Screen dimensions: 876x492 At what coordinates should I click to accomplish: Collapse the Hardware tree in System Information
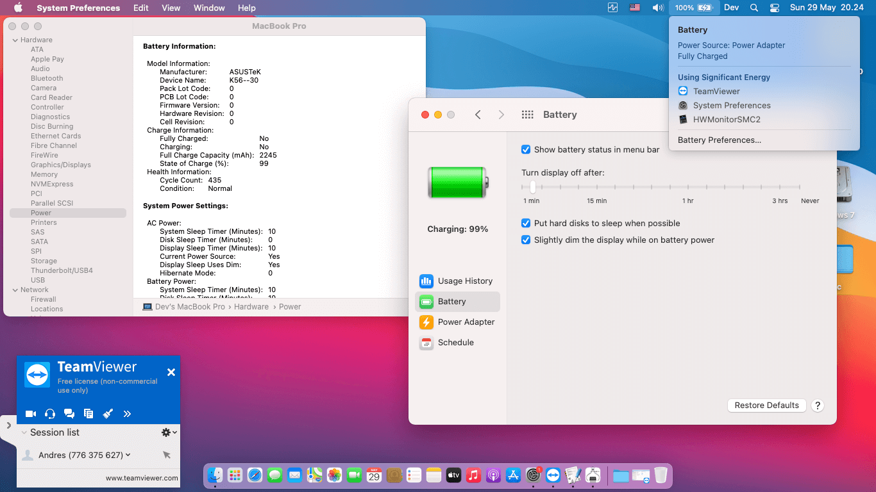coord(14,40)
